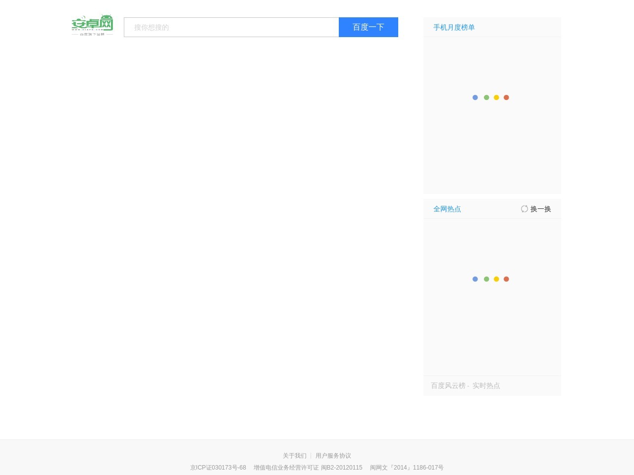Click blue loading dot in 手机月度榜单 panel
The image size is (634, 475).
coord(475,97)
